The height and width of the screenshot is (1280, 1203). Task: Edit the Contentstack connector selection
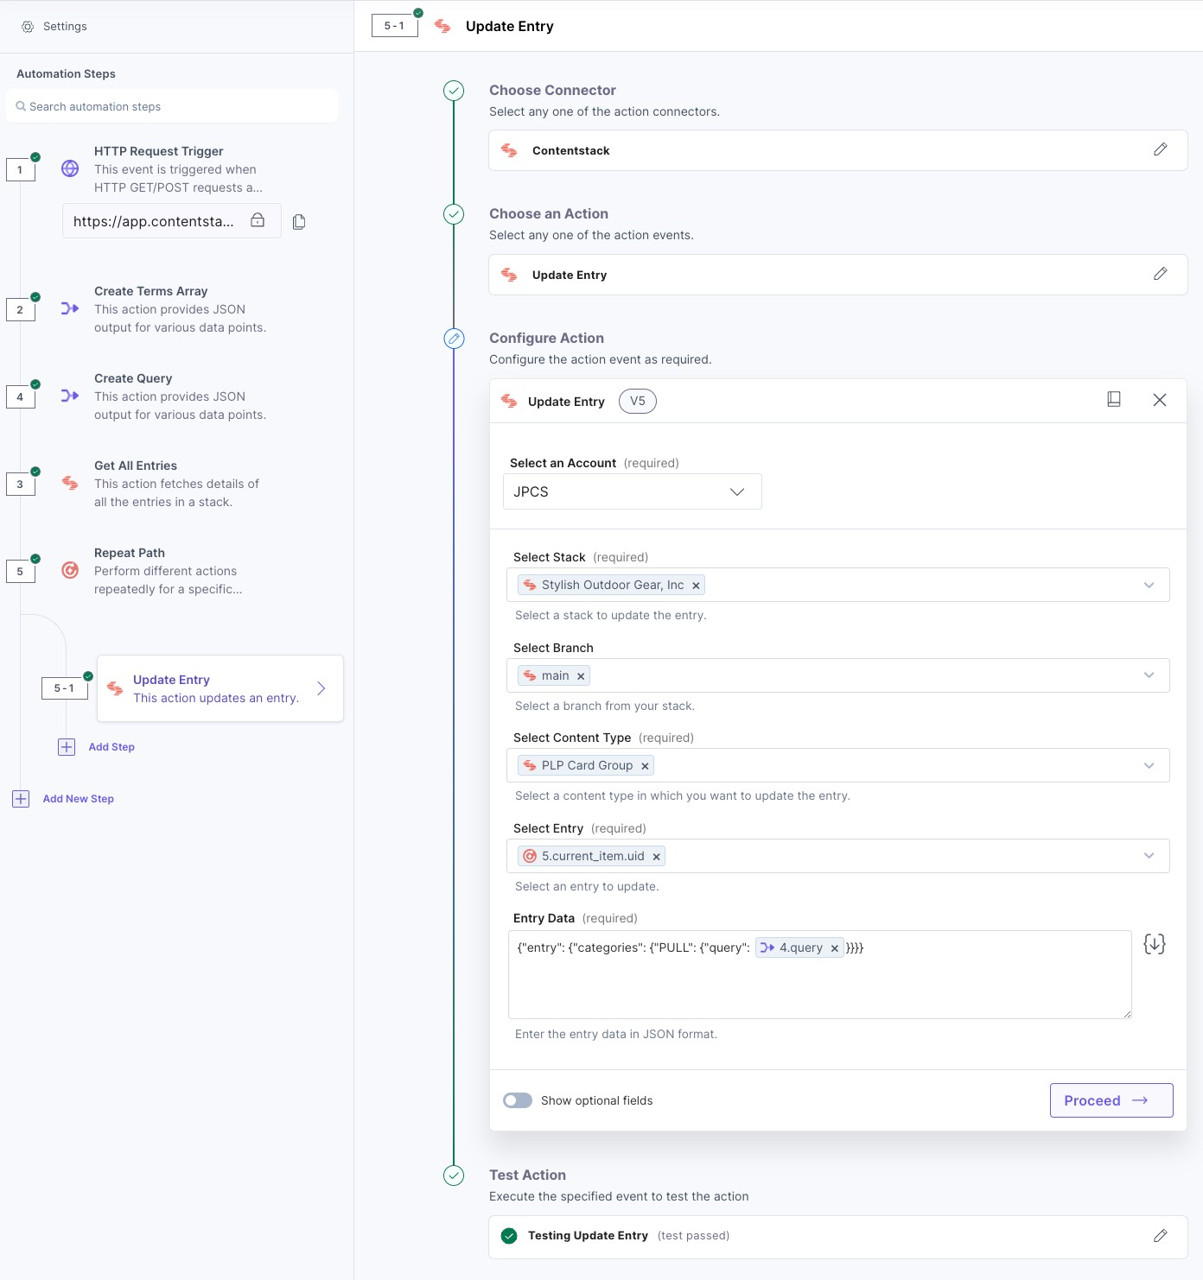tap(1160, 150)
